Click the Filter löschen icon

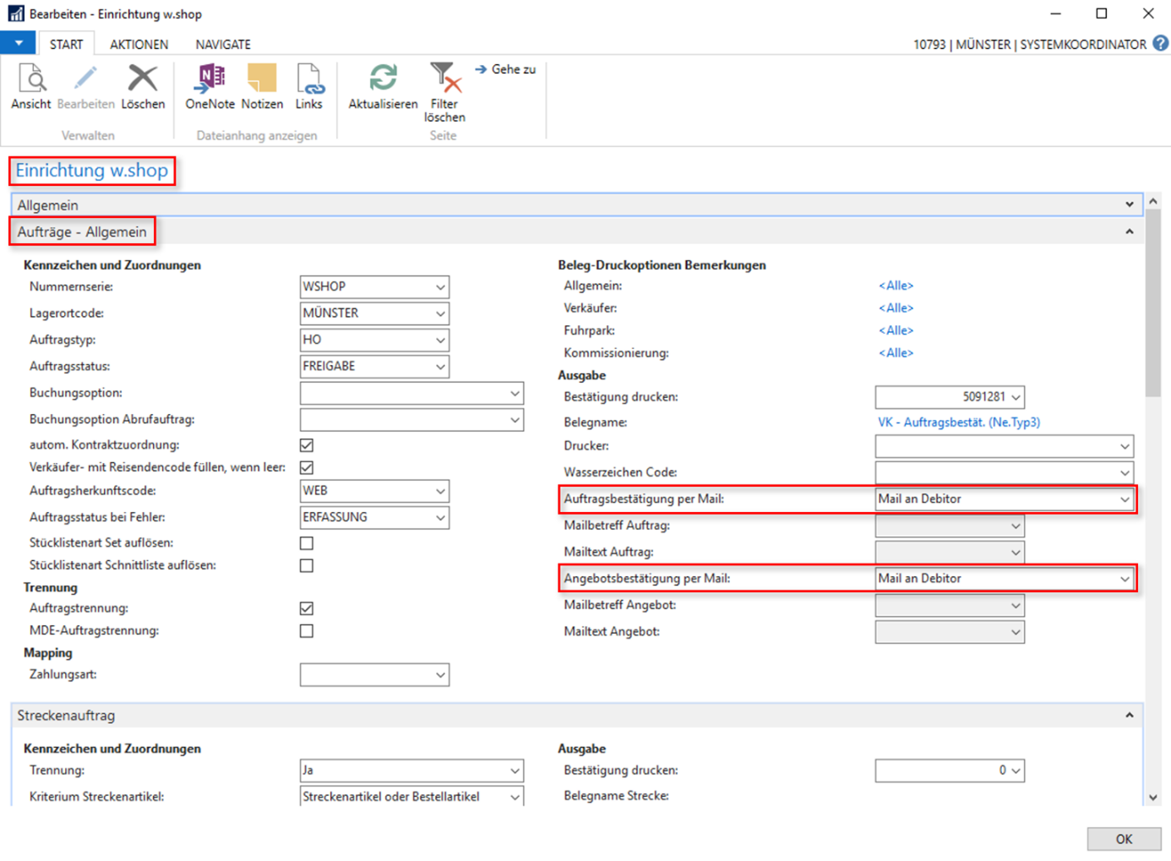coord(444,79)
